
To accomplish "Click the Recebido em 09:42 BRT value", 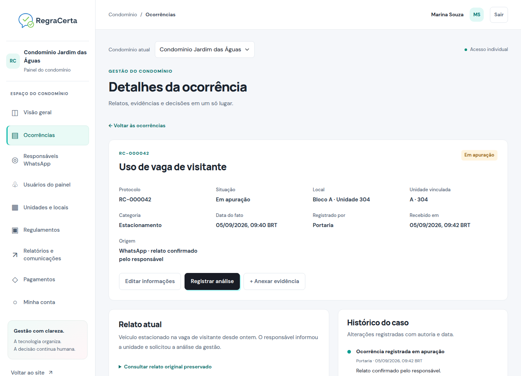I will (x=440, y=225).
